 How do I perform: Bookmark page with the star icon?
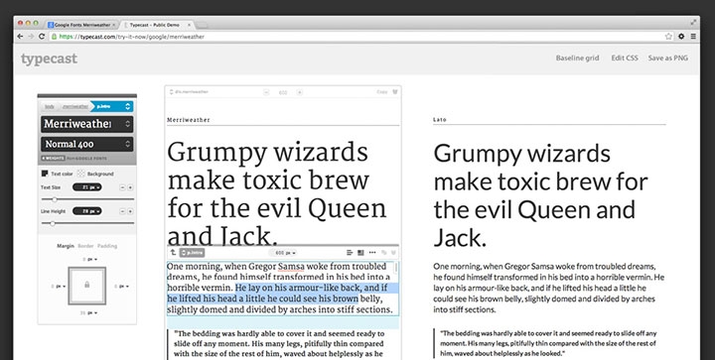tap(668, 37)
